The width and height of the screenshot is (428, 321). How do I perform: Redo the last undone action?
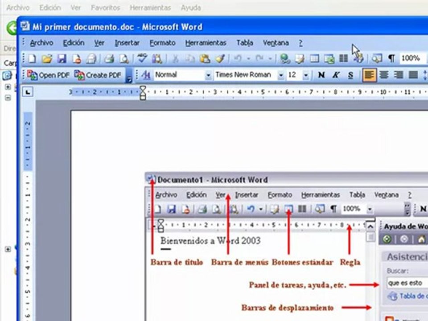click(x=259, y=58)
